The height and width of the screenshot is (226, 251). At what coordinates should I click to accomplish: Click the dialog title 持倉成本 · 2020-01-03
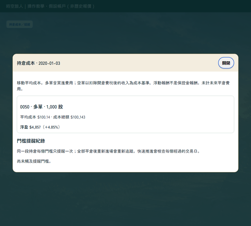click(x=38, y=63)
